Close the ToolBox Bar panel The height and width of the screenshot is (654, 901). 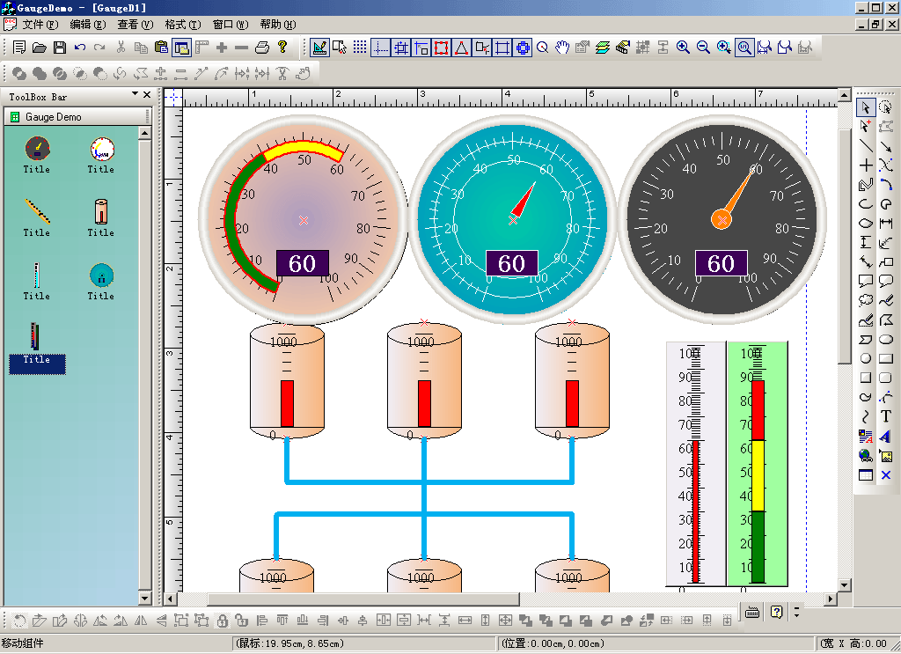pos(146,94)
